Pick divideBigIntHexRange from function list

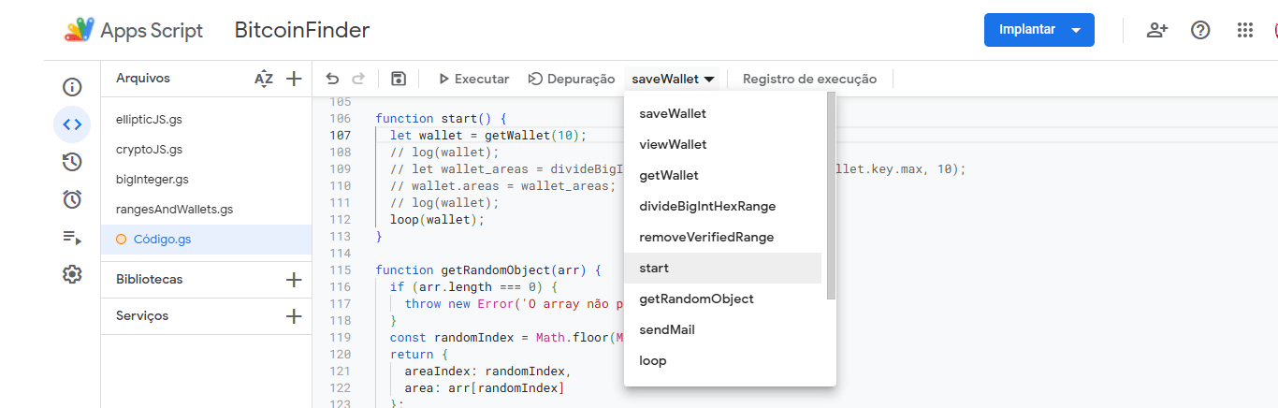coord(707,207)
